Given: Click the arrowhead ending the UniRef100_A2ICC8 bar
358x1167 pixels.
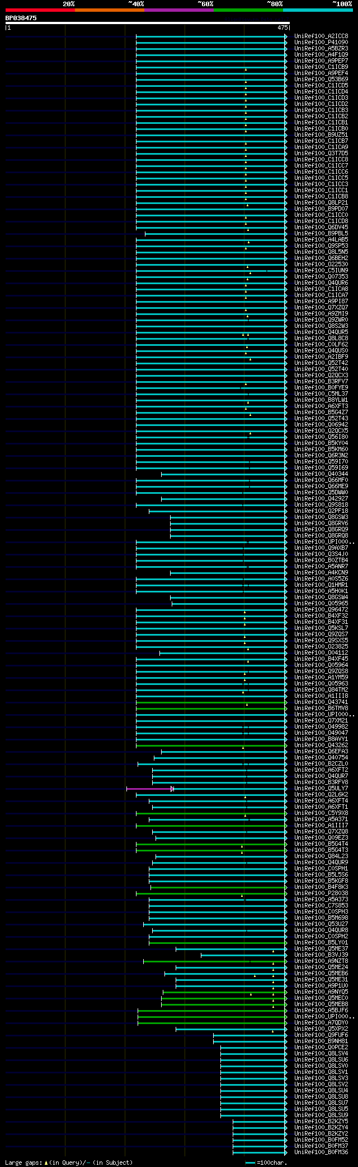Looking at the screenshot, I should pyautogui.click(x=286, y=36).
